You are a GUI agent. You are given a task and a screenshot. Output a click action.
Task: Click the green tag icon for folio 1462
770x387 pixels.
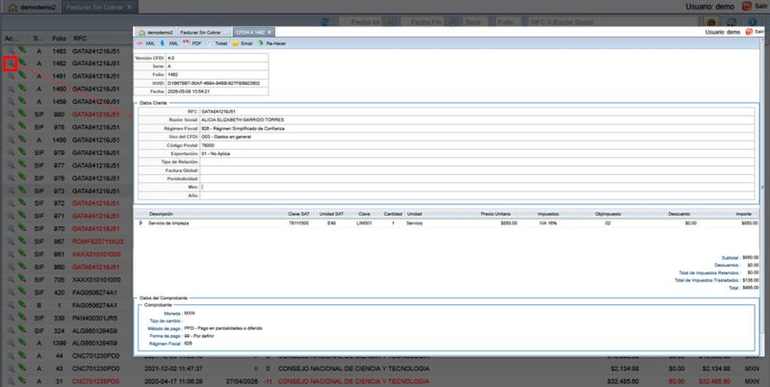[x=22, y=64]
